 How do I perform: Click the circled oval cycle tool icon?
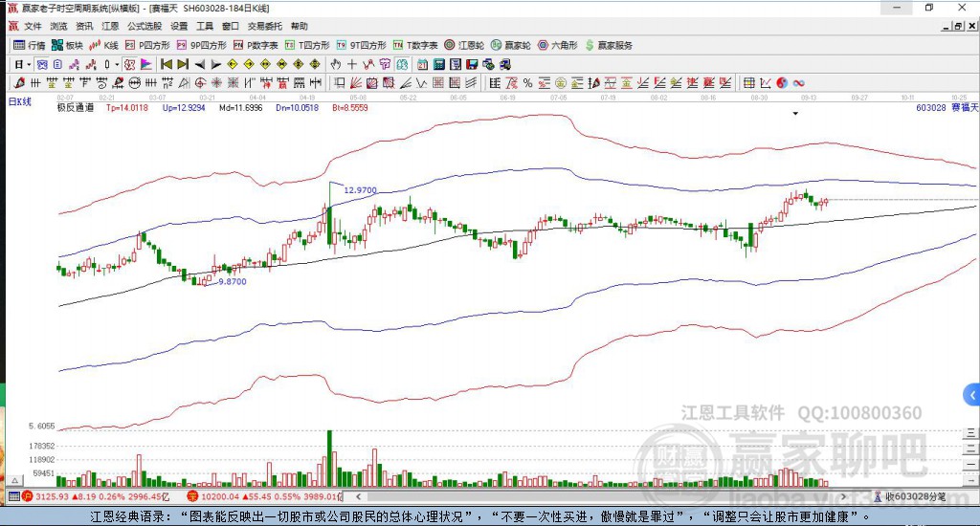135,83
